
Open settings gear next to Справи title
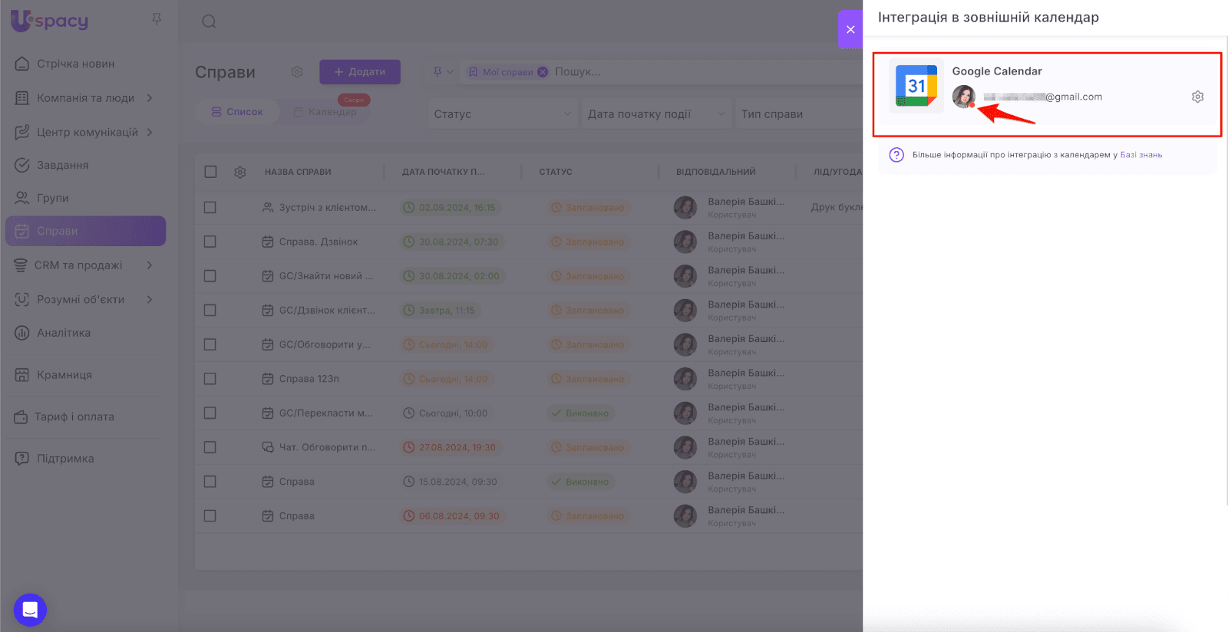tap(297, 72)
